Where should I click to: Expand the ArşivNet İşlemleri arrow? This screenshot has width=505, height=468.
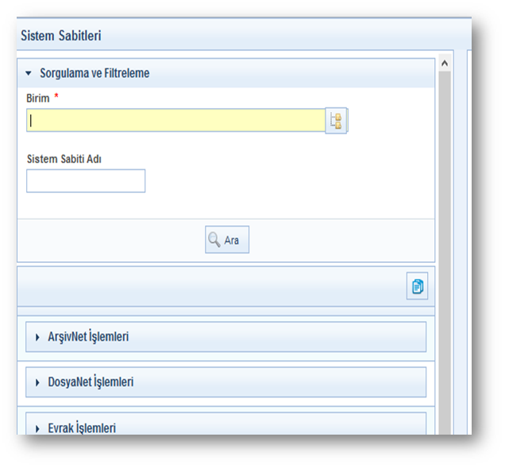click(37, 337)
